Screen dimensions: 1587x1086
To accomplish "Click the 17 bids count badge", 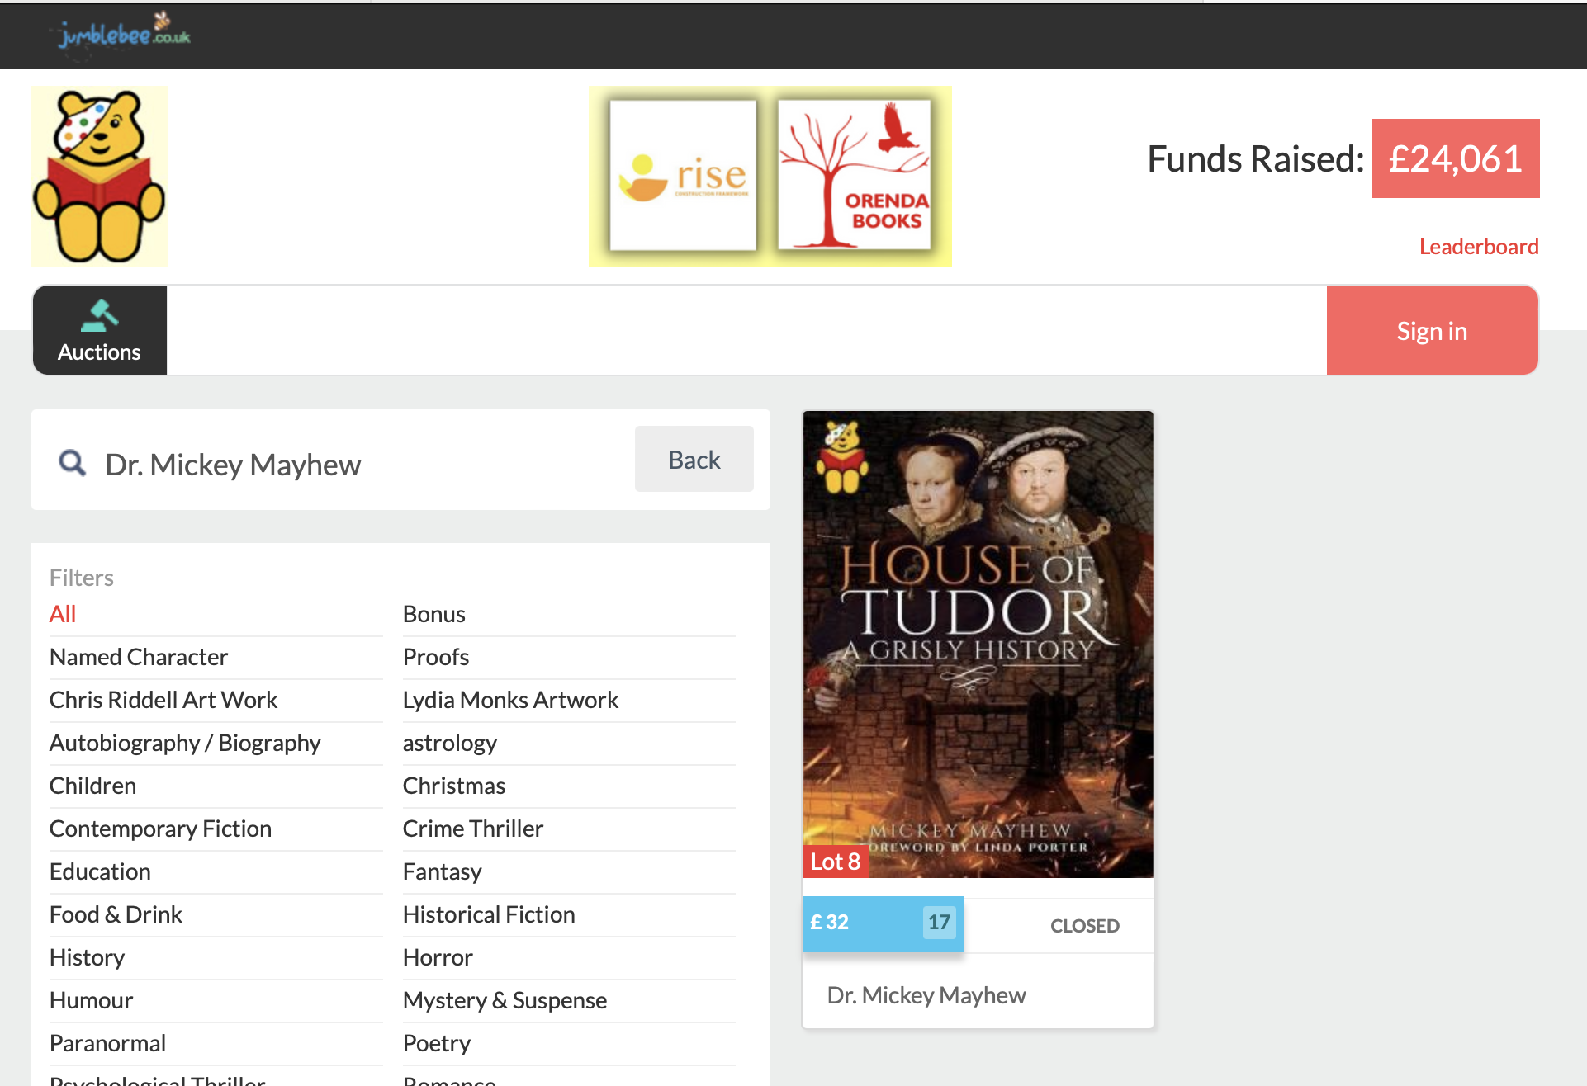I will [939, 922].
